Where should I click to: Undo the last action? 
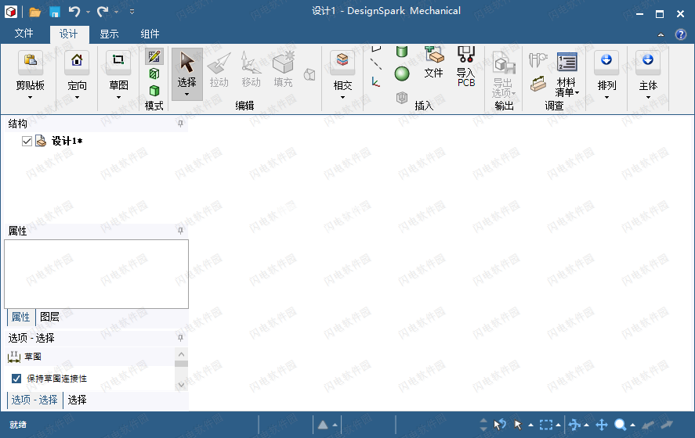click(x=74, y=12)
